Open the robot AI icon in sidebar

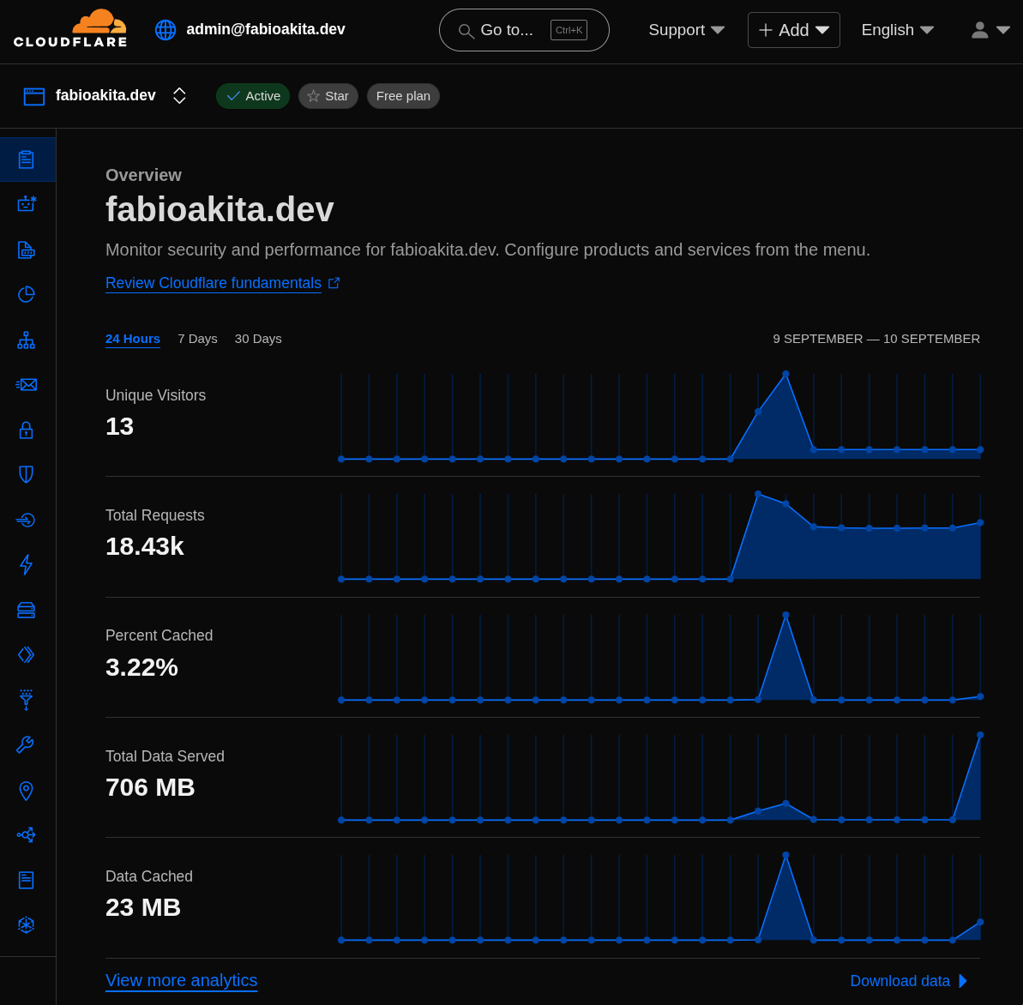[x=26, y=203]
